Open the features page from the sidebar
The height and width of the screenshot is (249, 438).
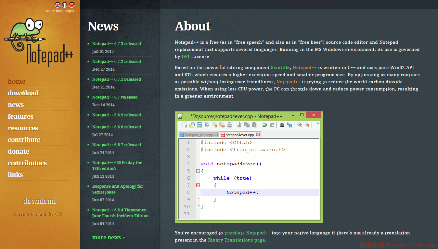[20, 116]
